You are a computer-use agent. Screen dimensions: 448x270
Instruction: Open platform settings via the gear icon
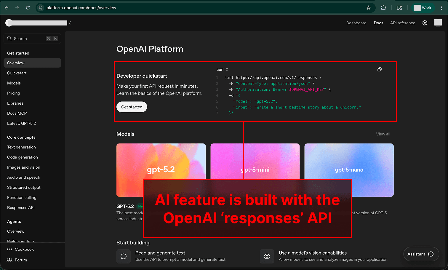coord(425,23)
